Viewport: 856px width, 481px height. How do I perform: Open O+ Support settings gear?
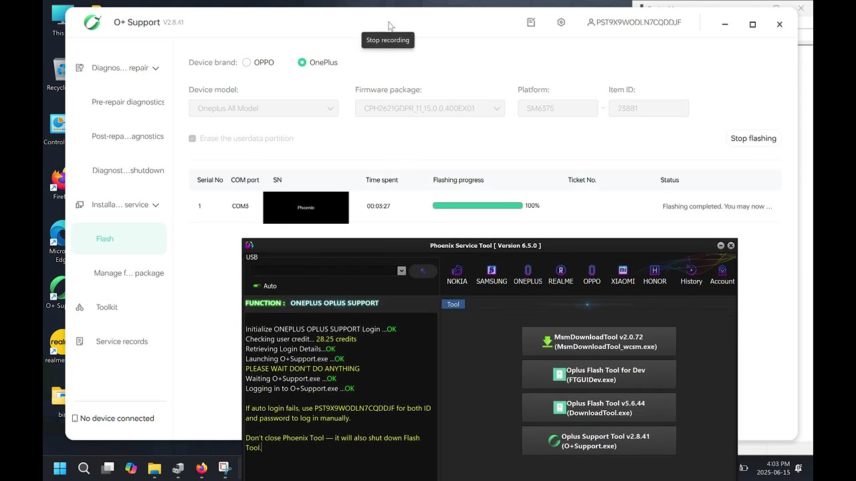(561, 22)
